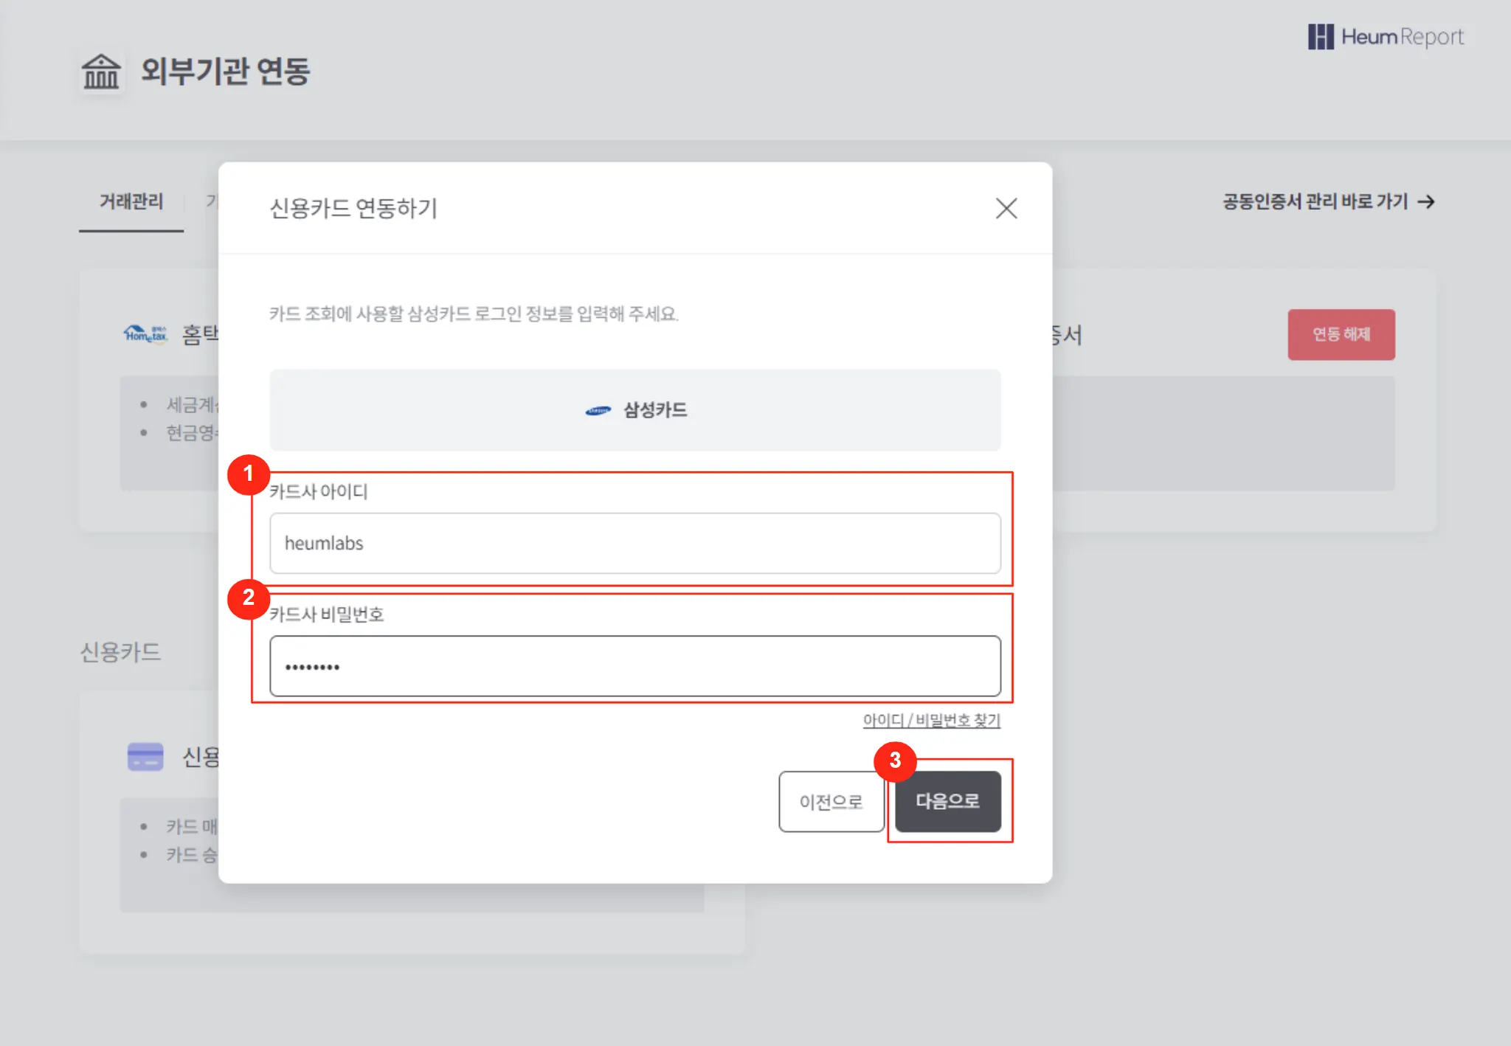This screenshot has width=1511, height=1046.
Task: Click the arrow next to 공동인증서 관리 바로 가기
Action: pos(1426,201)
